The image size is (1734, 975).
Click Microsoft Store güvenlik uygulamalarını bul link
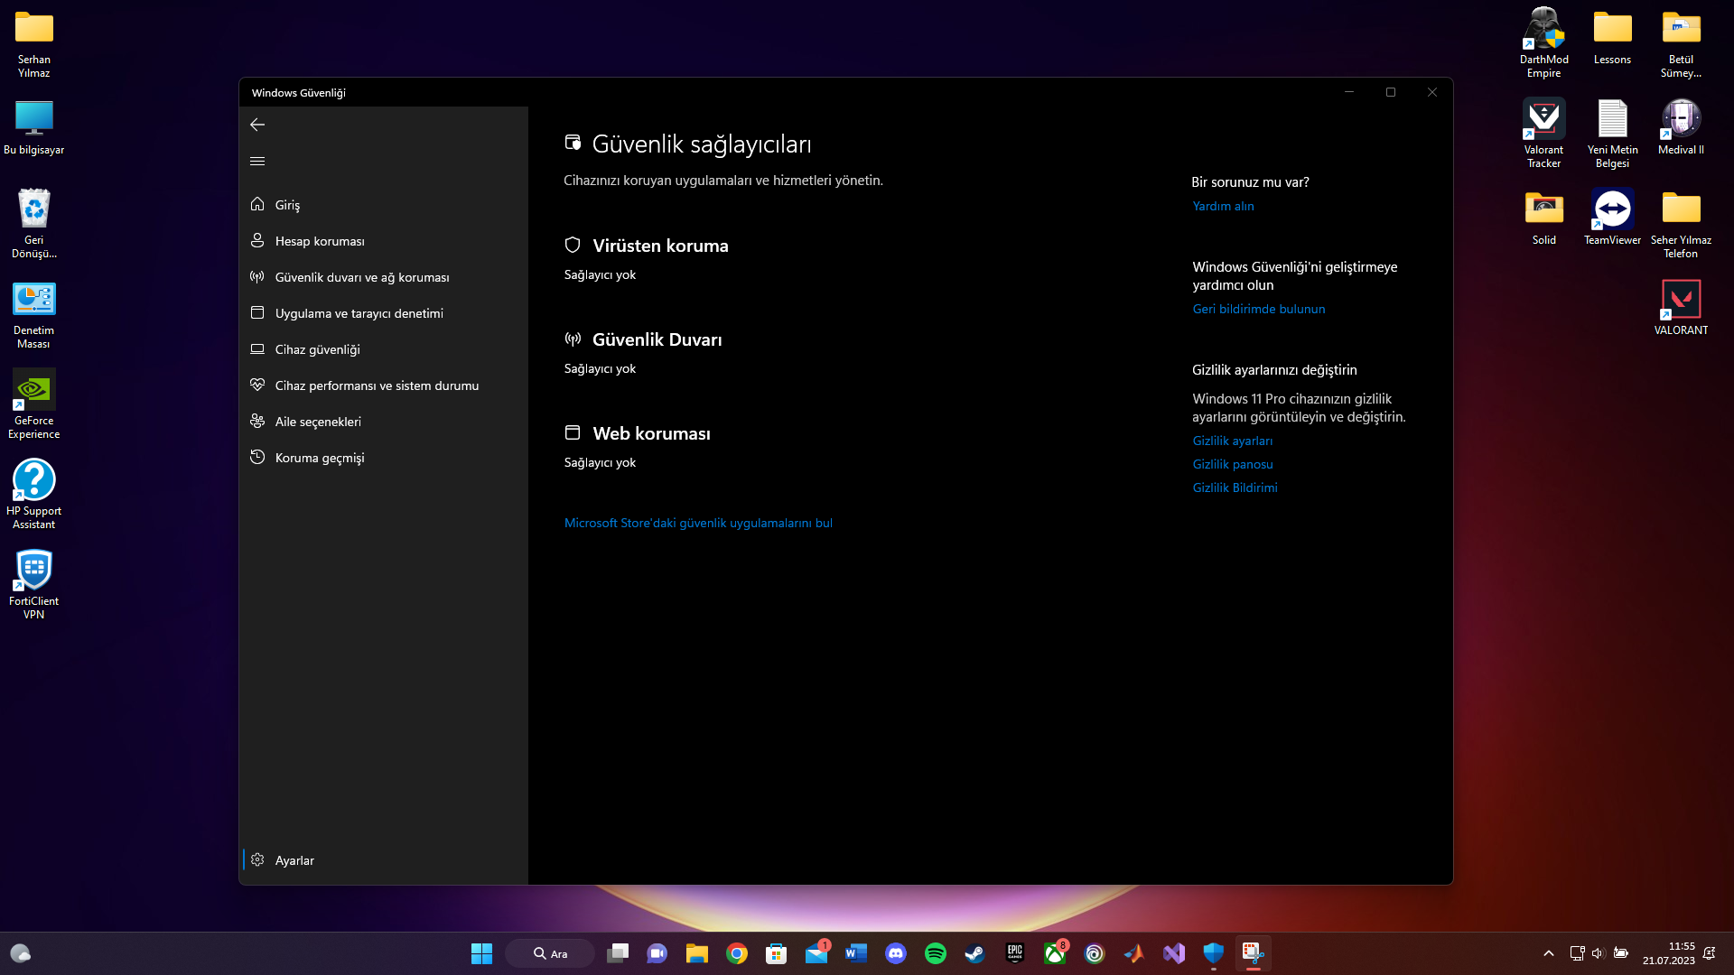click(698, 523)
